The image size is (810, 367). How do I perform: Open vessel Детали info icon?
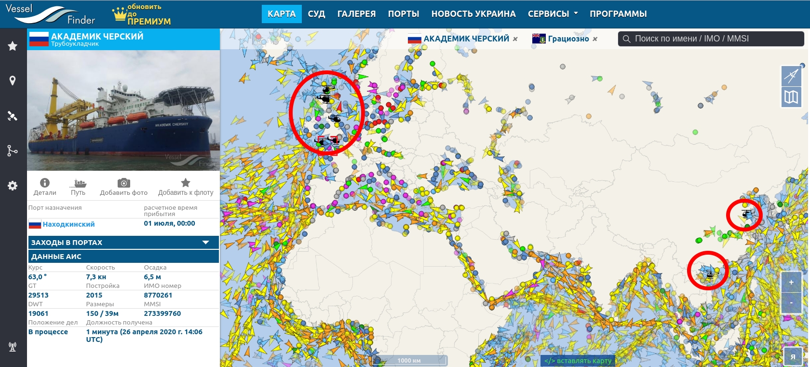pos(45,183)
